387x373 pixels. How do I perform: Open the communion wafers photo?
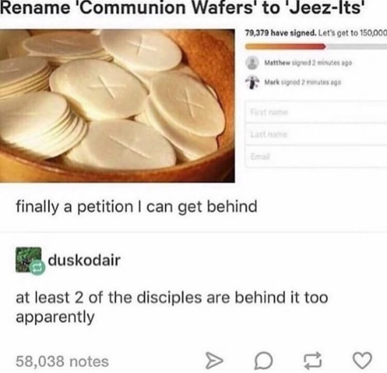tap(117, 106)
